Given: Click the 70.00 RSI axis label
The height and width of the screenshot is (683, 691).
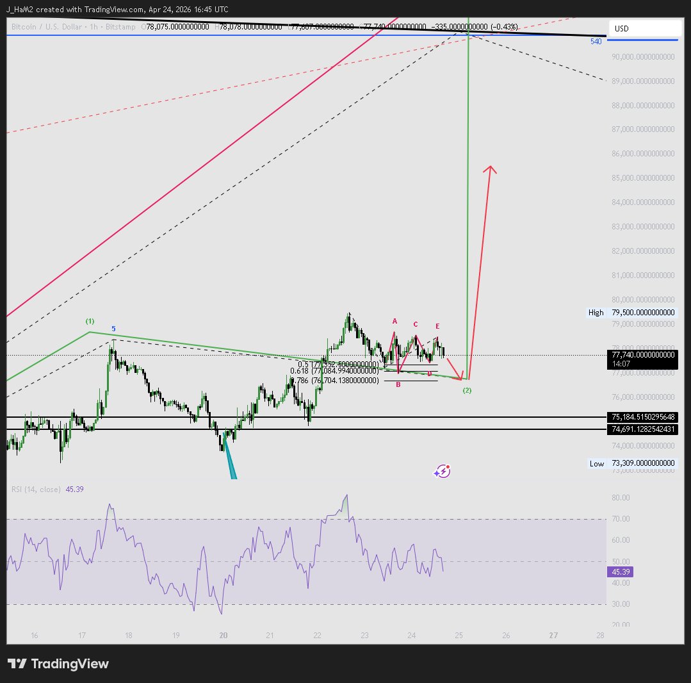Looking at the screenshot, I should point(621,518).
